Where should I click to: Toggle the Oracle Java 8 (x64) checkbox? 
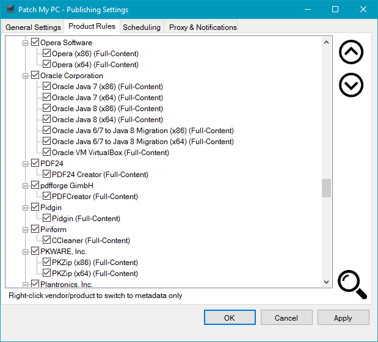pos(46,119)
